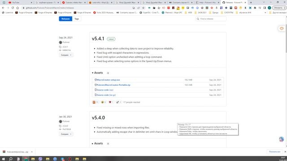This screenshot has height=161, width=287.
Task: Open Viber from taskbar
Action: tap(40, 159)
